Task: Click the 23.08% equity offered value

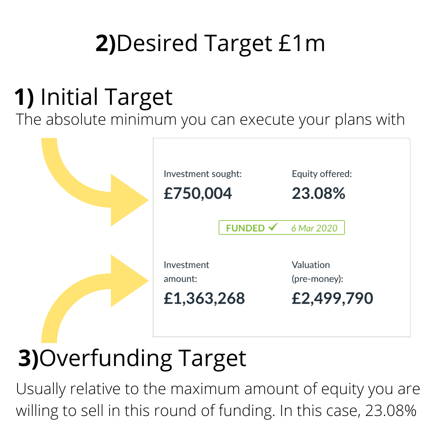Action: (318, 193)
